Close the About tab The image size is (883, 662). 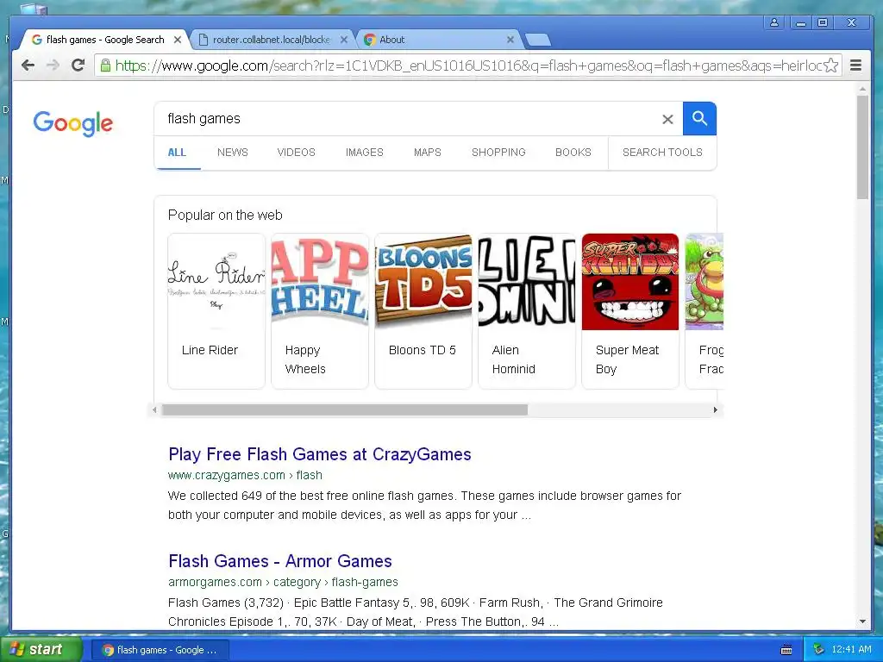click(x=510, y=40)
